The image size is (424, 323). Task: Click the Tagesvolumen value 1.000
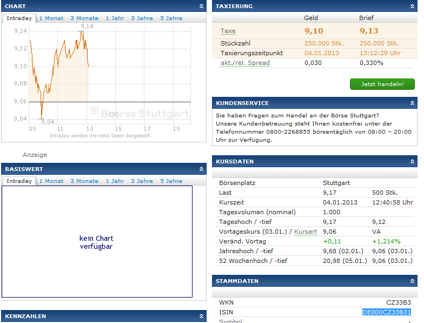(x=331, y=212)
